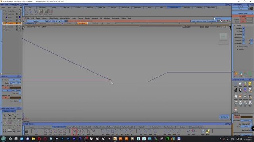Switch to the Surfaces palette tab
Viewport: 254px width, 142px height.
[114, 7]
